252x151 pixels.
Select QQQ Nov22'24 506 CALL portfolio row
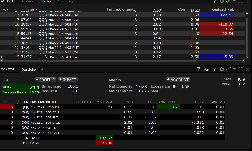[x=113, y=112]
